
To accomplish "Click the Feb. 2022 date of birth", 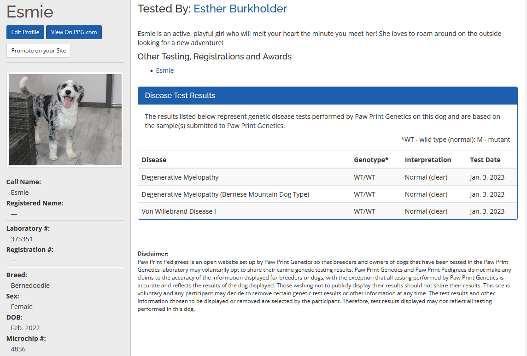I will point(25,328).
